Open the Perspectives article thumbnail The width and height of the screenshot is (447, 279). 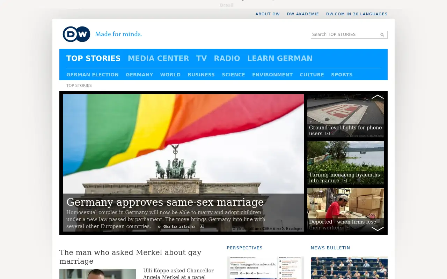(x=265, y=268)
